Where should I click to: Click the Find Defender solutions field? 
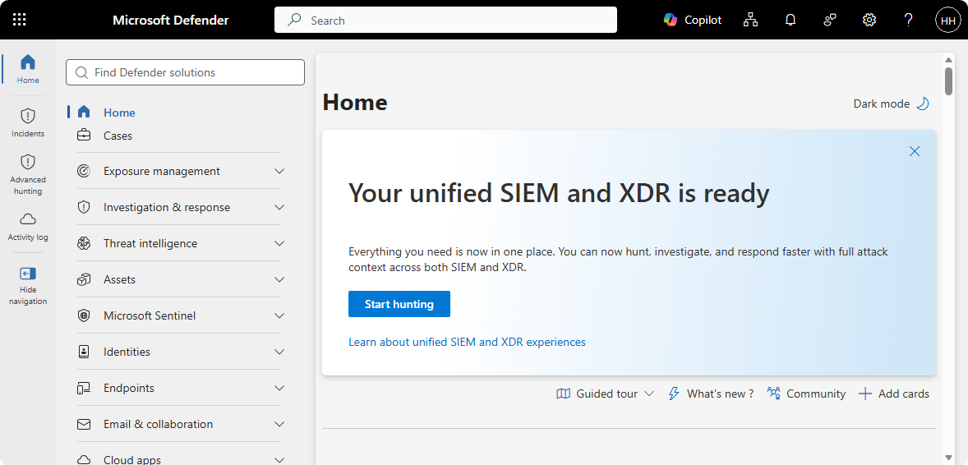(x=185, y=72)
